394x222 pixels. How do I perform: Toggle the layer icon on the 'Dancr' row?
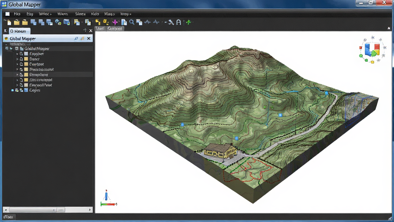click(x=22, y=59)
